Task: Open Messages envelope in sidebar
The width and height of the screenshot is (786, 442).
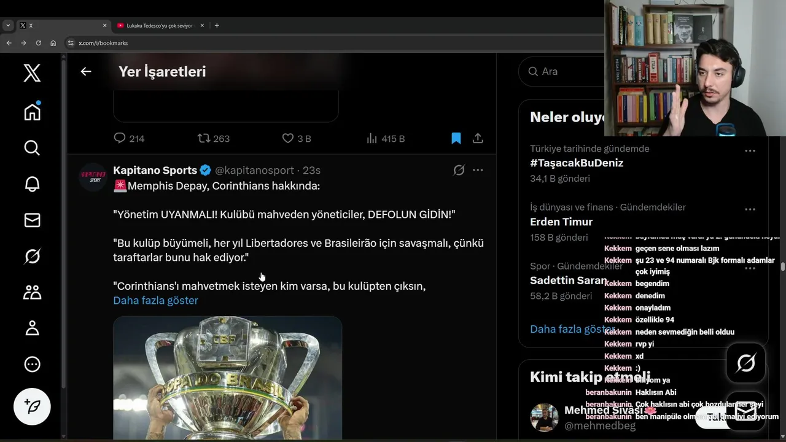Action: pos(32,220)
